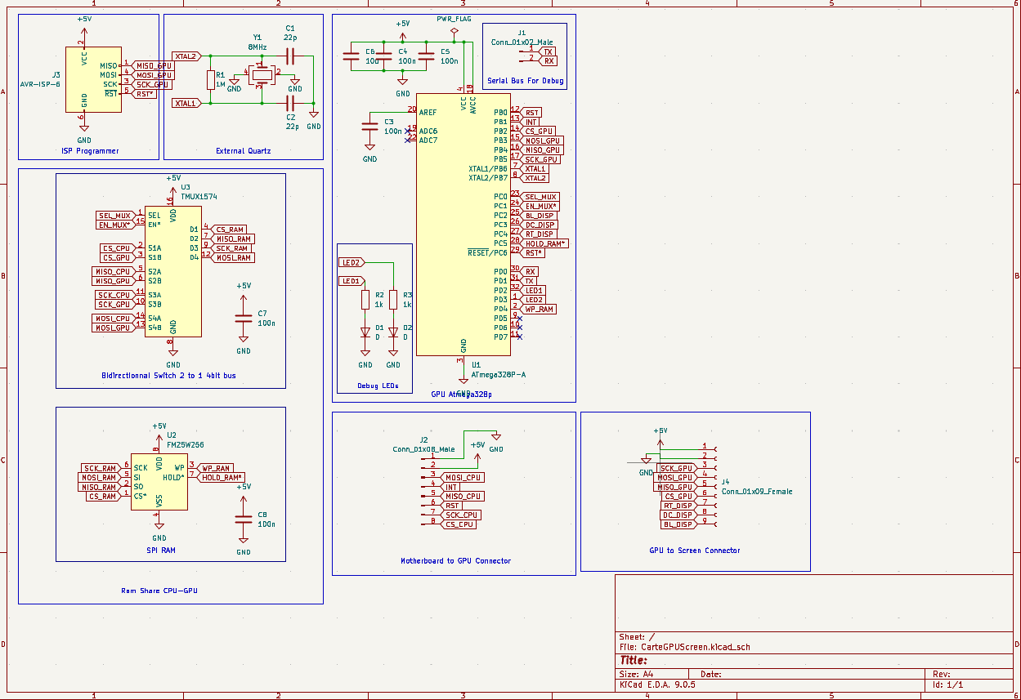Click the AVR-ISP-6 J3 connector body
Image resolution: width=1021 pixels, height=700 pixels.
[93, 80]
